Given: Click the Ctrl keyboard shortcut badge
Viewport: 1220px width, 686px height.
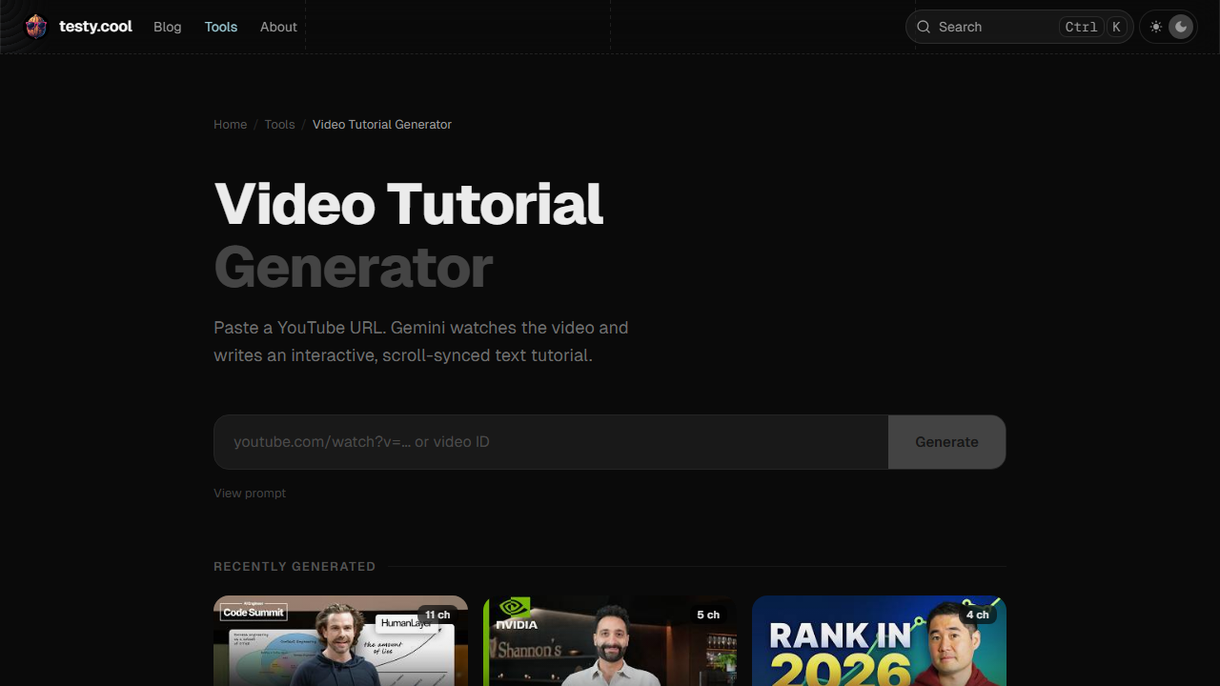Looking at the screenshot, I should (x=1081, y=27).
